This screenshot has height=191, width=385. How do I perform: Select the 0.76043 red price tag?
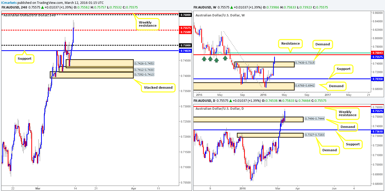coord(377,53)
